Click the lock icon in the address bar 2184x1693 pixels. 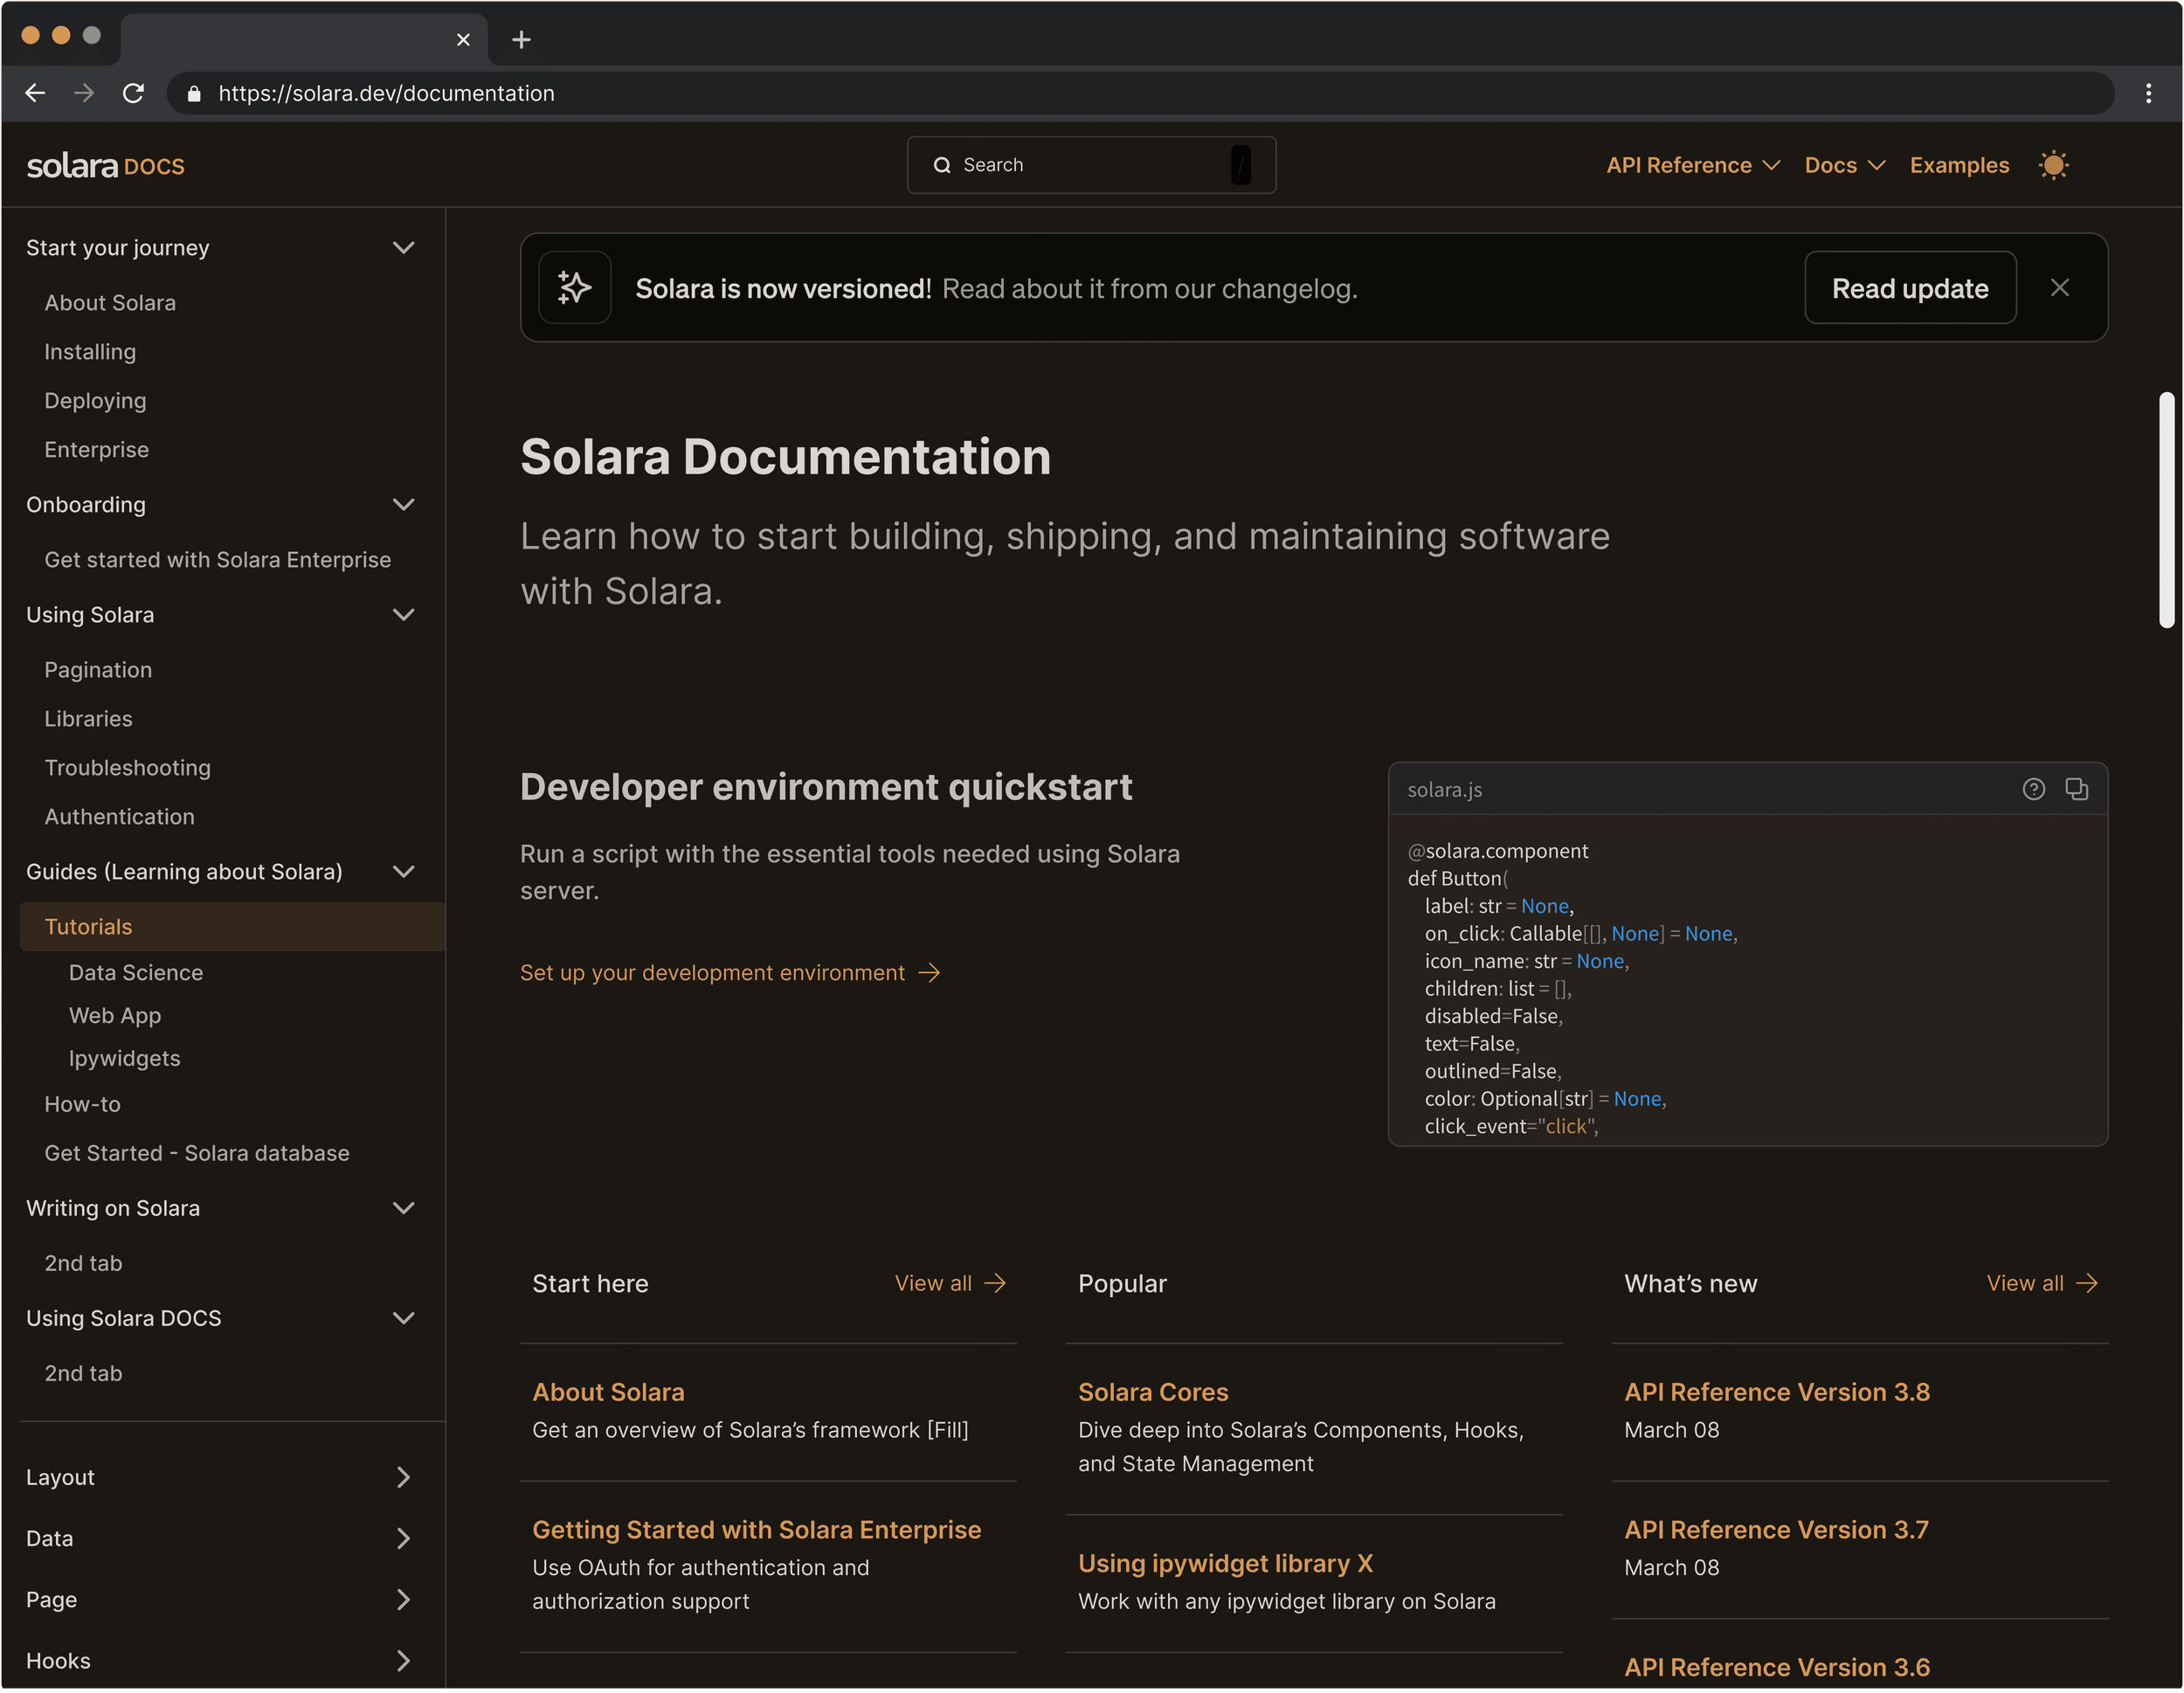pyautogui.click(x=194, y=93)
